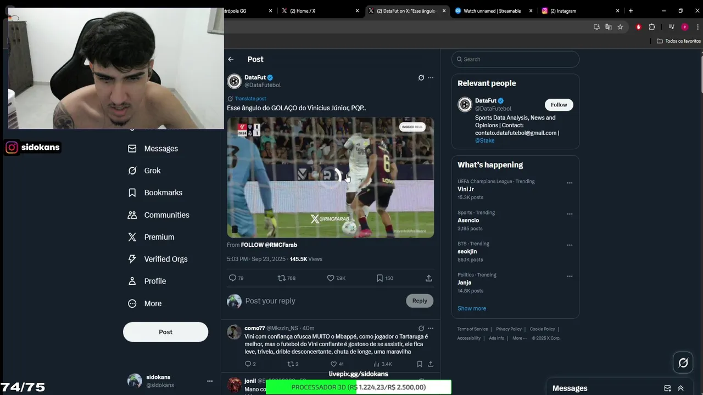Play the Vinícius Júnior goal video

[x=331, y=177]
